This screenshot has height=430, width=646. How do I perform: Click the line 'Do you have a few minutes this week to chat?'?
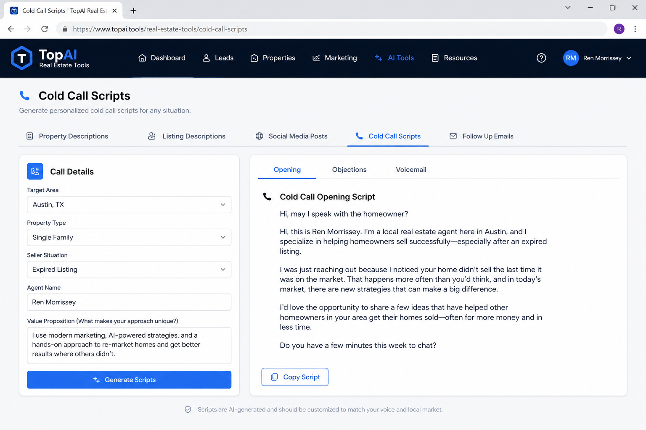tap(358, 346)
